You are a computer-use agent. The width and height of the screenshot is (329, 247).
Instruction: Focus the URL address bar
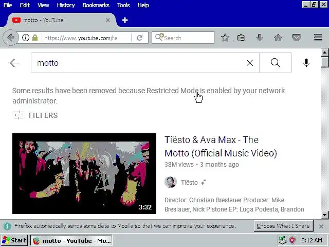[86, 38]
